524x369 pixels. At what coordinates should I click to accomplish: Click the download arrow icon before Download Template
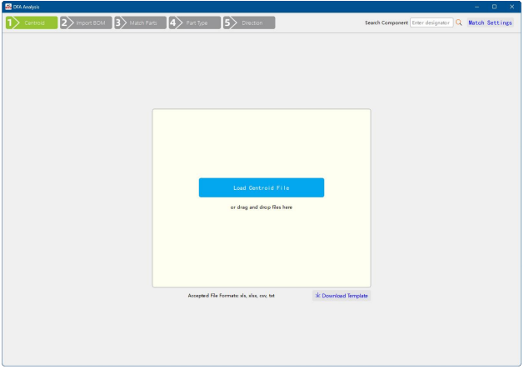(x=317, y=296)
